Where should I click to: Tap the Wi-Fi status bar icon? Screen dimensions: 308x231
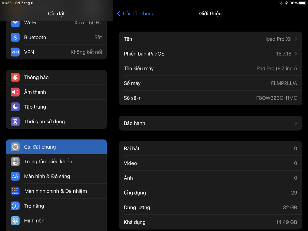tap(281, 3)
